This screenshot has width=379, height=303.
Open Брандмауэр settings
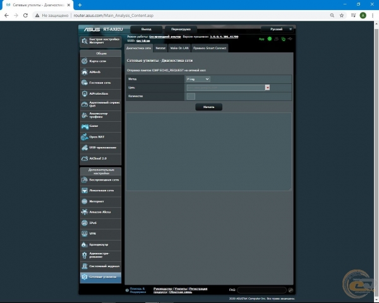coord(100,245)
